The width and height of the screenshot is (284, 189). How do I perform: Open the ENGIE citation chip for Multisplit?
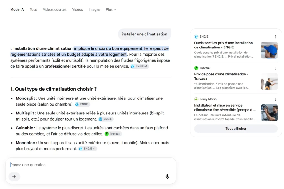pyautogui.click(x=106, y=119)
